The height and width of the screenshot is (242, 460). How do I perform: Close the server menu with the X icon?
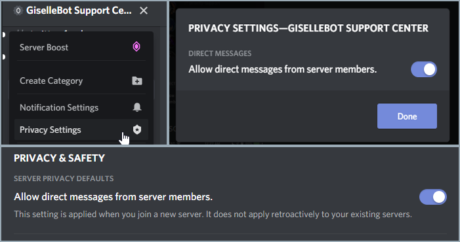pos(144,11)
